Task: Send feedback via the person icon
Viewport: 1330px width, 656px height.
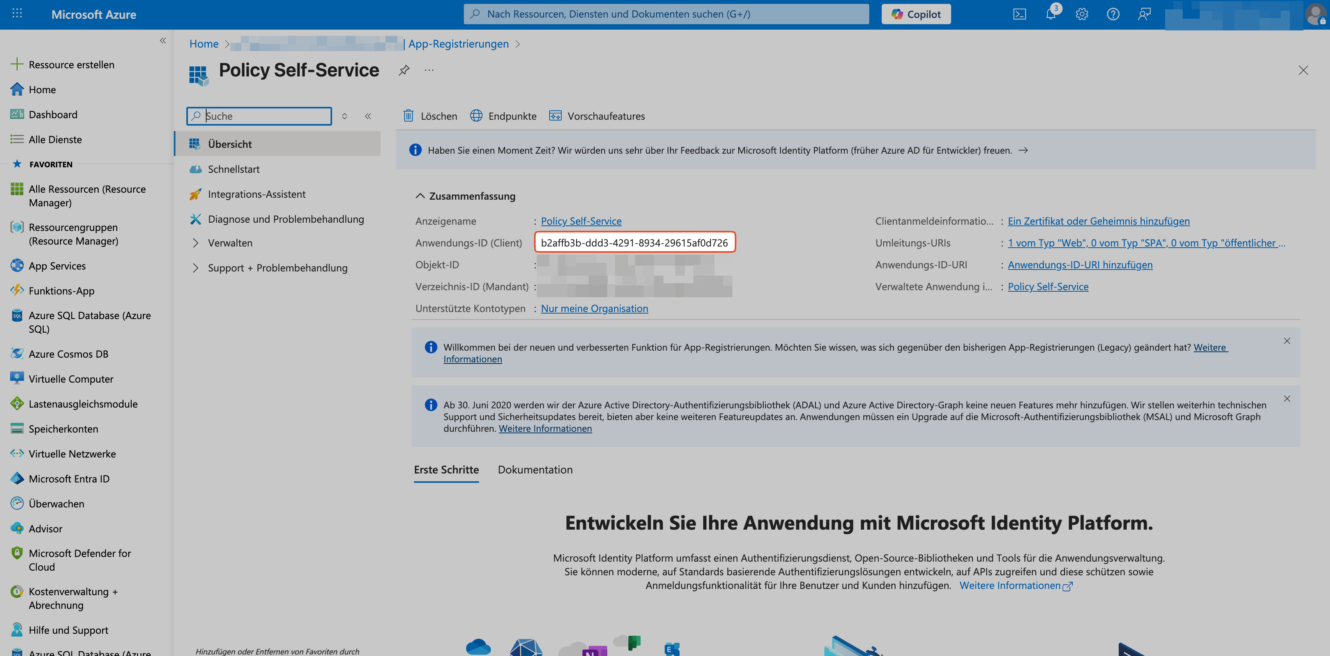Action: (1144, 14)
